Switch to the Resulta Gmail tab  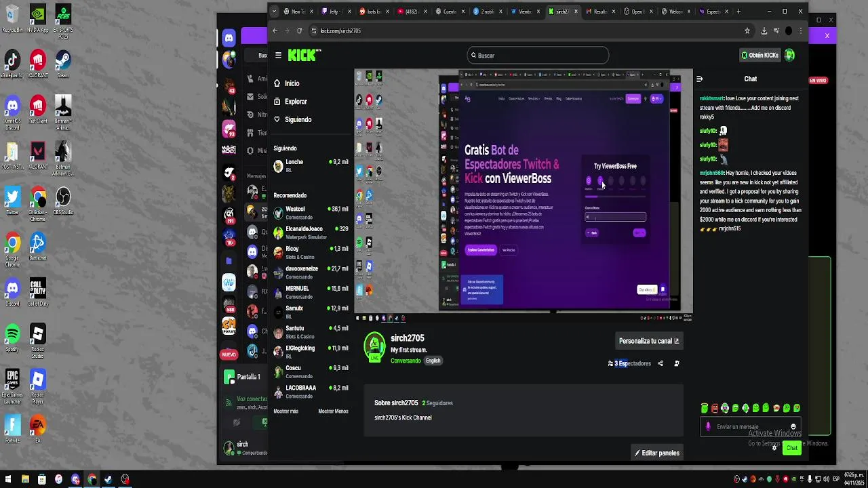[x=601, y=12]
